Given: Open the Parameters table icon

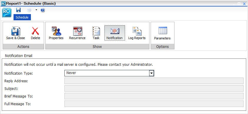Looking at the screenshot, I should (x=163, y=31).
